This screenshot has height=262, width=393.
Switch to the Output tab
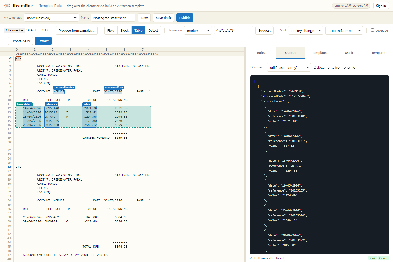coord(290,53)
